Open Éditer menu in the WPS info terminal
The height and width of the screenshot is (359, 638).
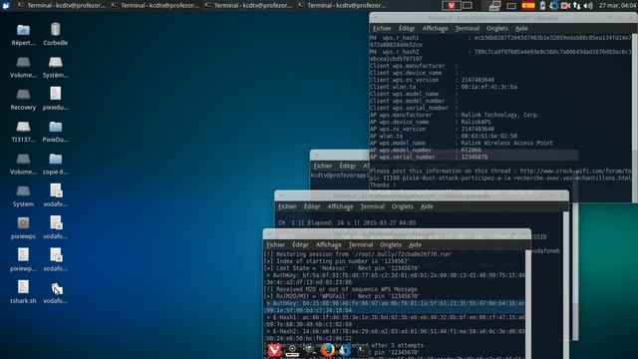407,29
